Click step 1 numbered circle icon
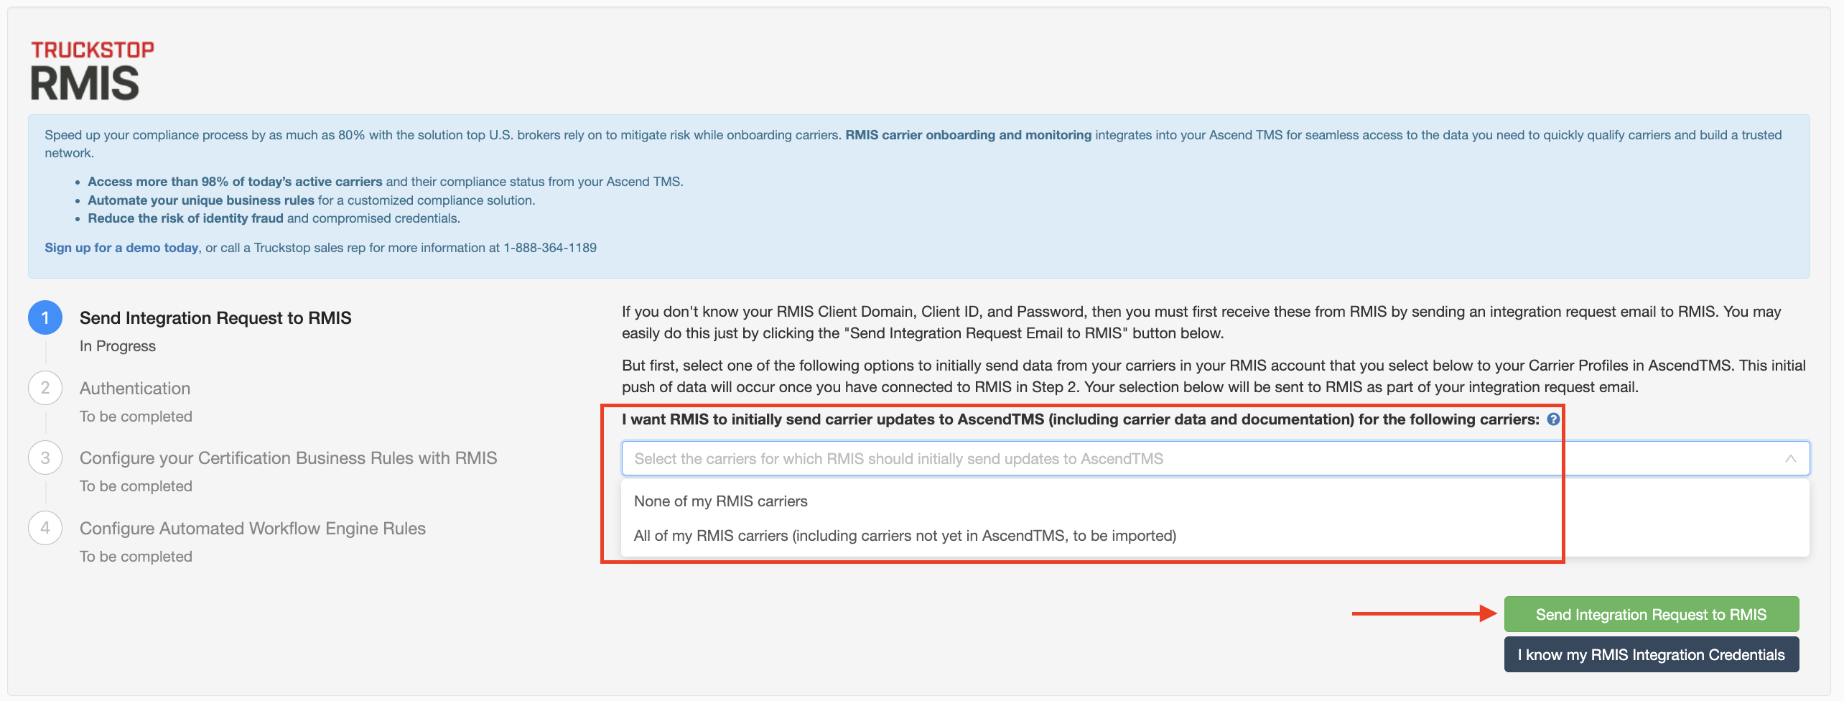1844x701 pixels. [45, 317]
